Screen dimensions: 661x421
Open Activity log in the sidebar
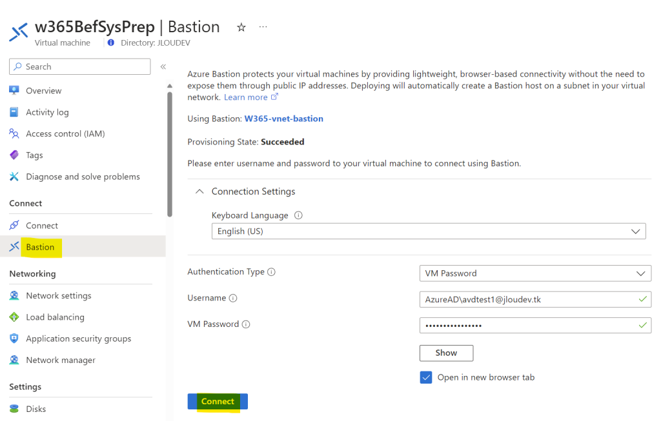(47, 112)
